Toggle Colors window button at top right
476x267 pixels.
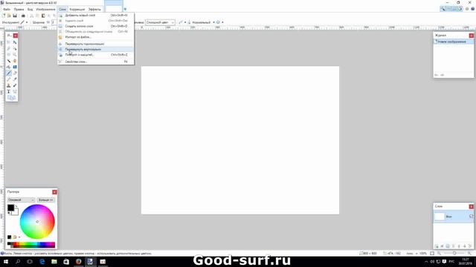460,9
